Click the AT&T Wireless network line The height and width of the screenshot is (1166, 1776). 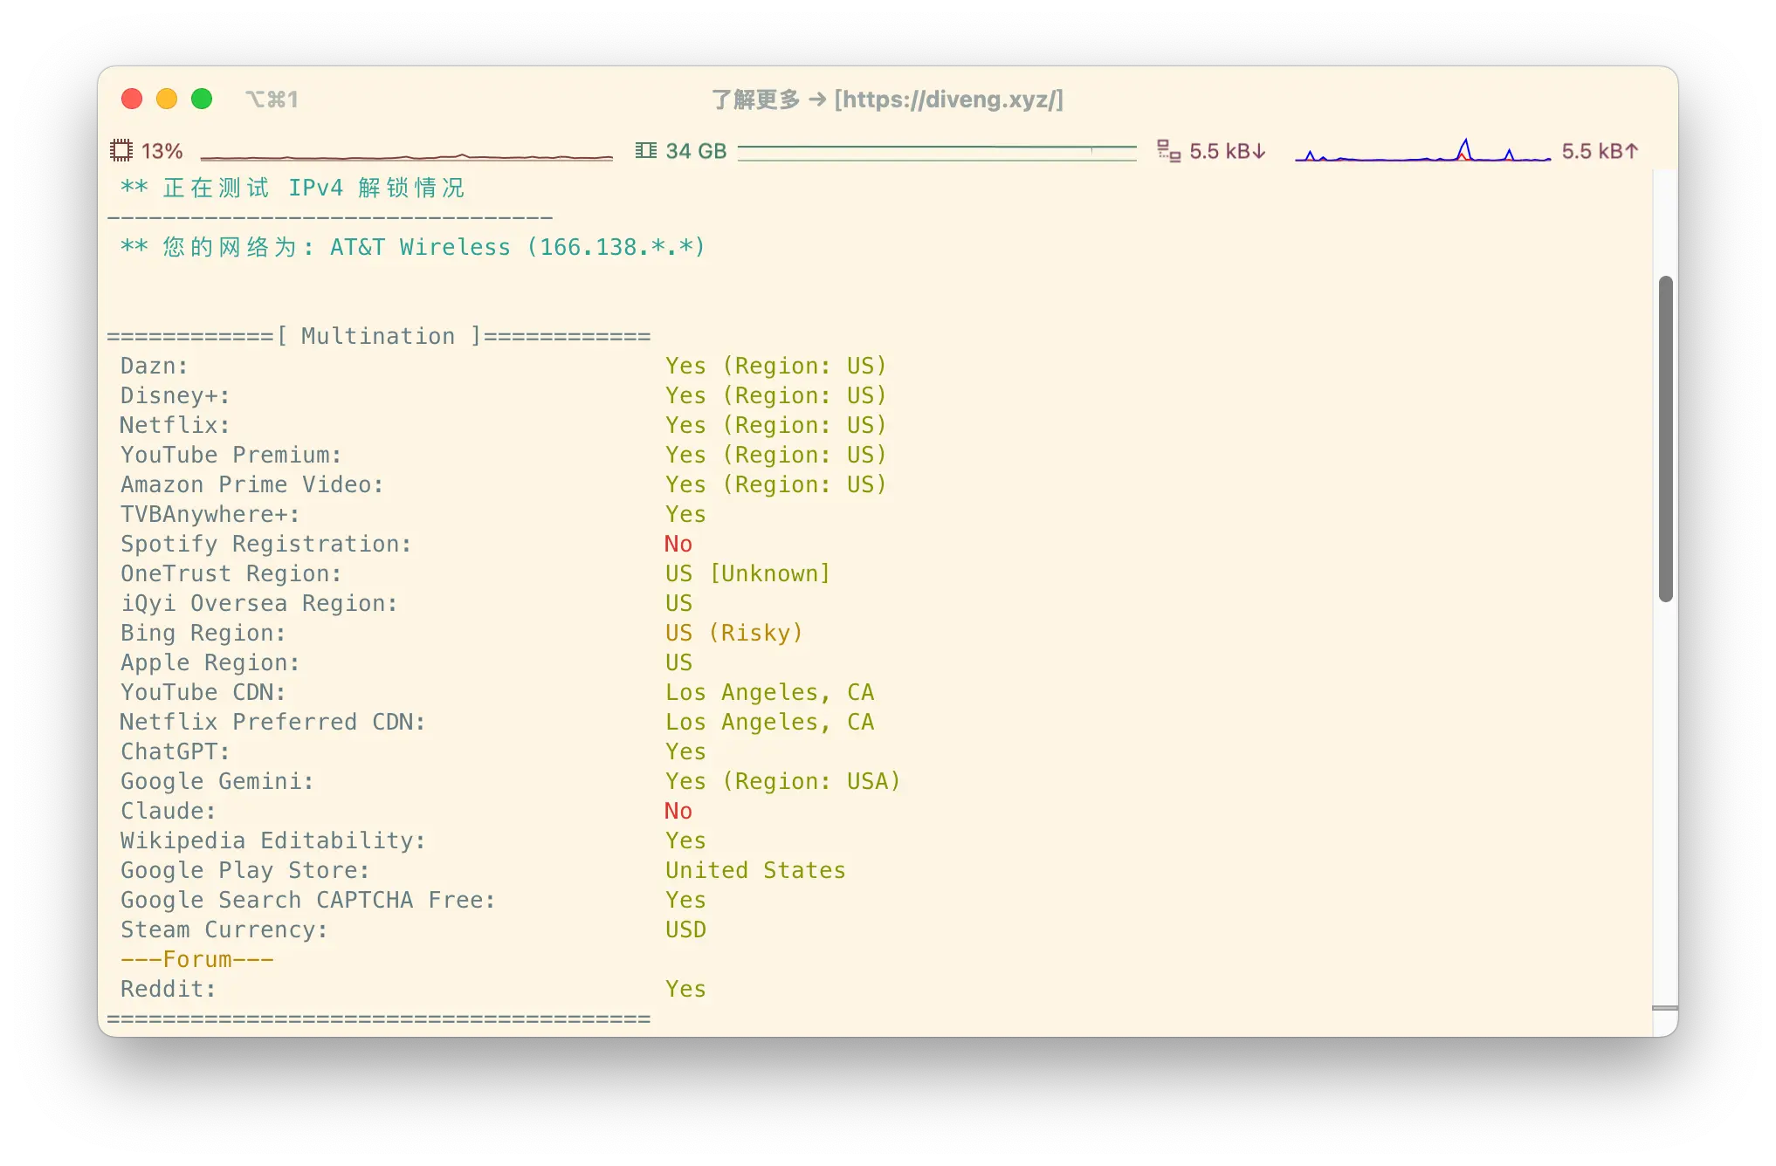coord(412,247)
